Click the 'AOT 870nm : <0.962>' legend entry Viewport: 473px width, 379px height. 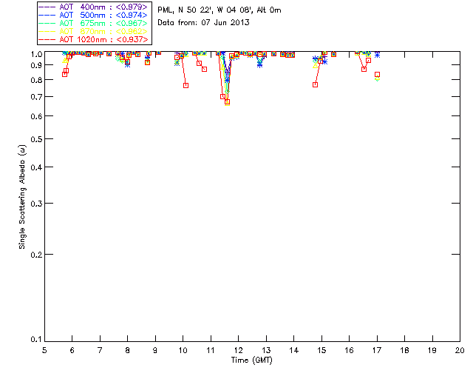[x=94, y=31]
